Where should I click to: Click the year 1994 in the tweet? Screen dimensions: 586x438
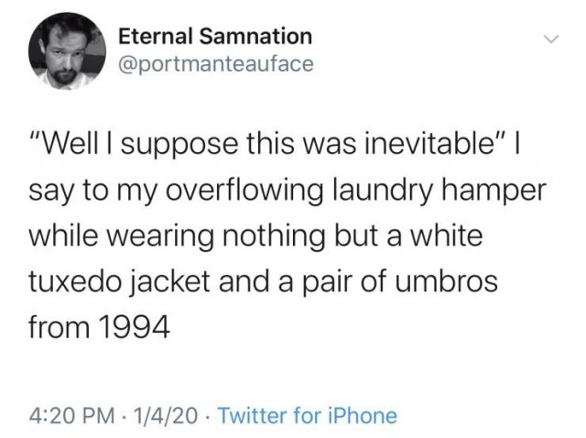pos(135,327)
